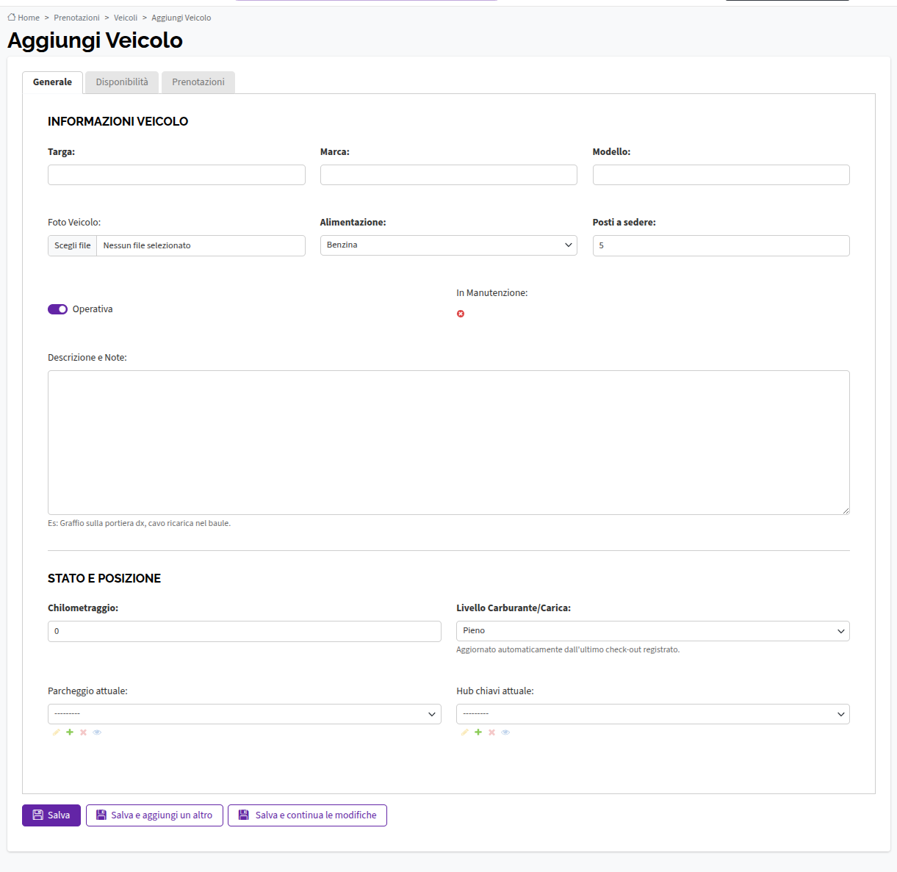
Task: Switch to the Prenotazioni tab
Action: point(198,82)
